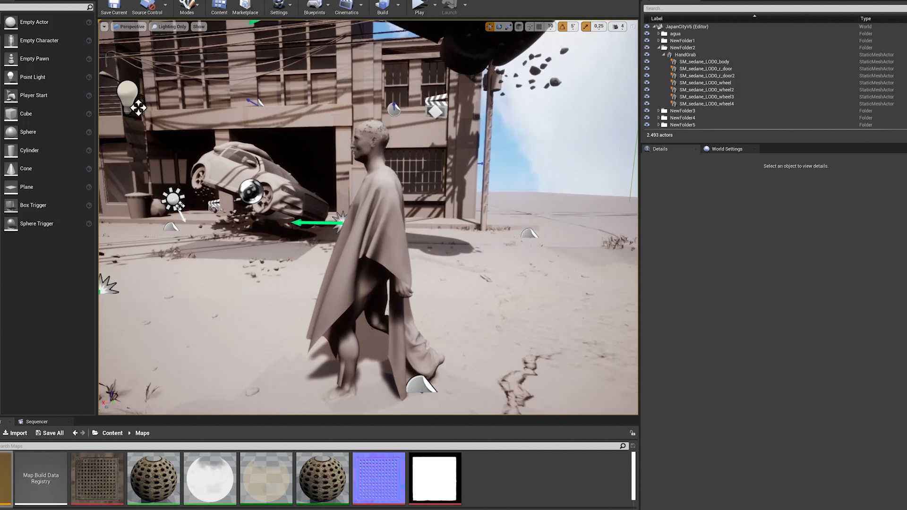Open the Perspective viewport dropdown
The height and width of the screenshot is (510, 907).
(x=128, y=27)
